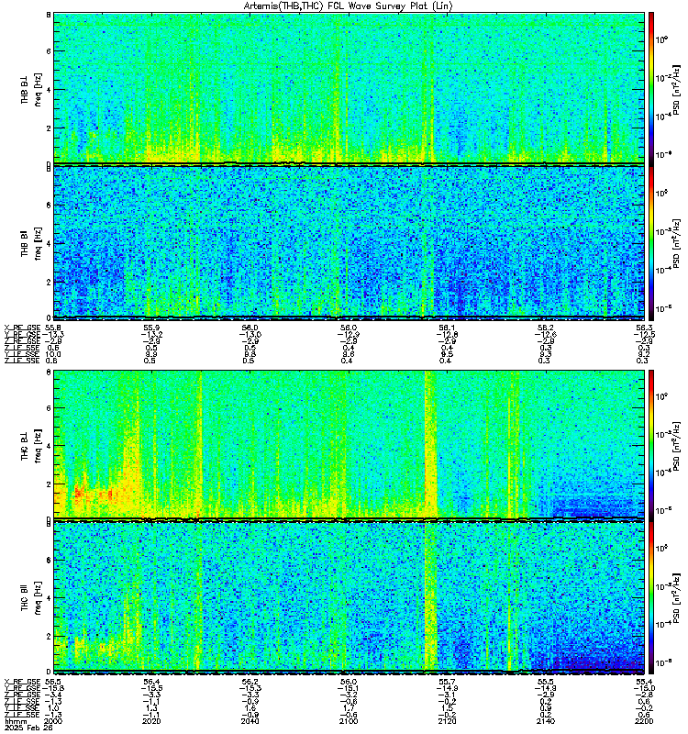Click the "2020" time tick label
This screenshot has height=734, width=688.
click(x=151, y=721)
